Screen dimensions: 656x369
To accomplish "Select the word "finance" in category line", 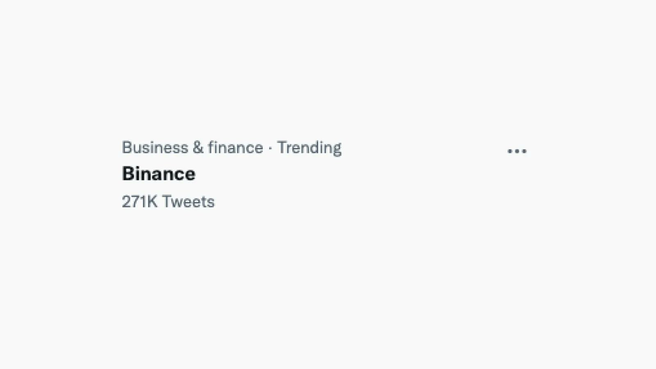I will 235,148.
